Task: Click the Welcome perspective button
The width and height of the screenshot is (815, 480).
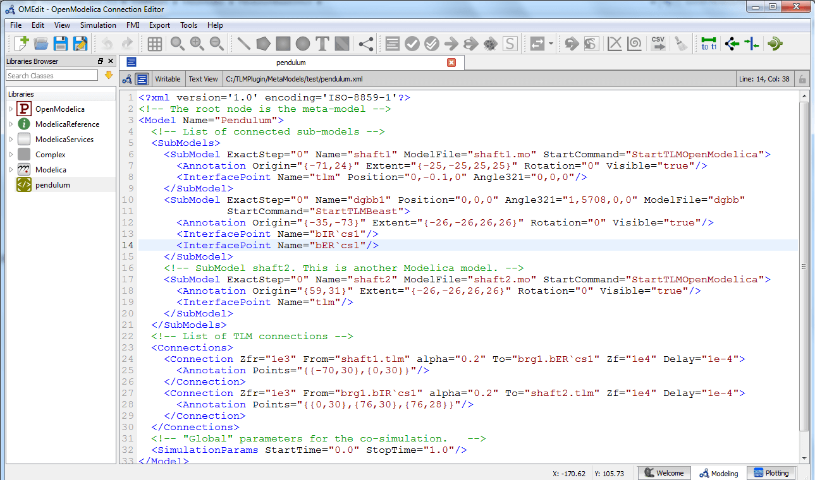Action: [665, 472]
